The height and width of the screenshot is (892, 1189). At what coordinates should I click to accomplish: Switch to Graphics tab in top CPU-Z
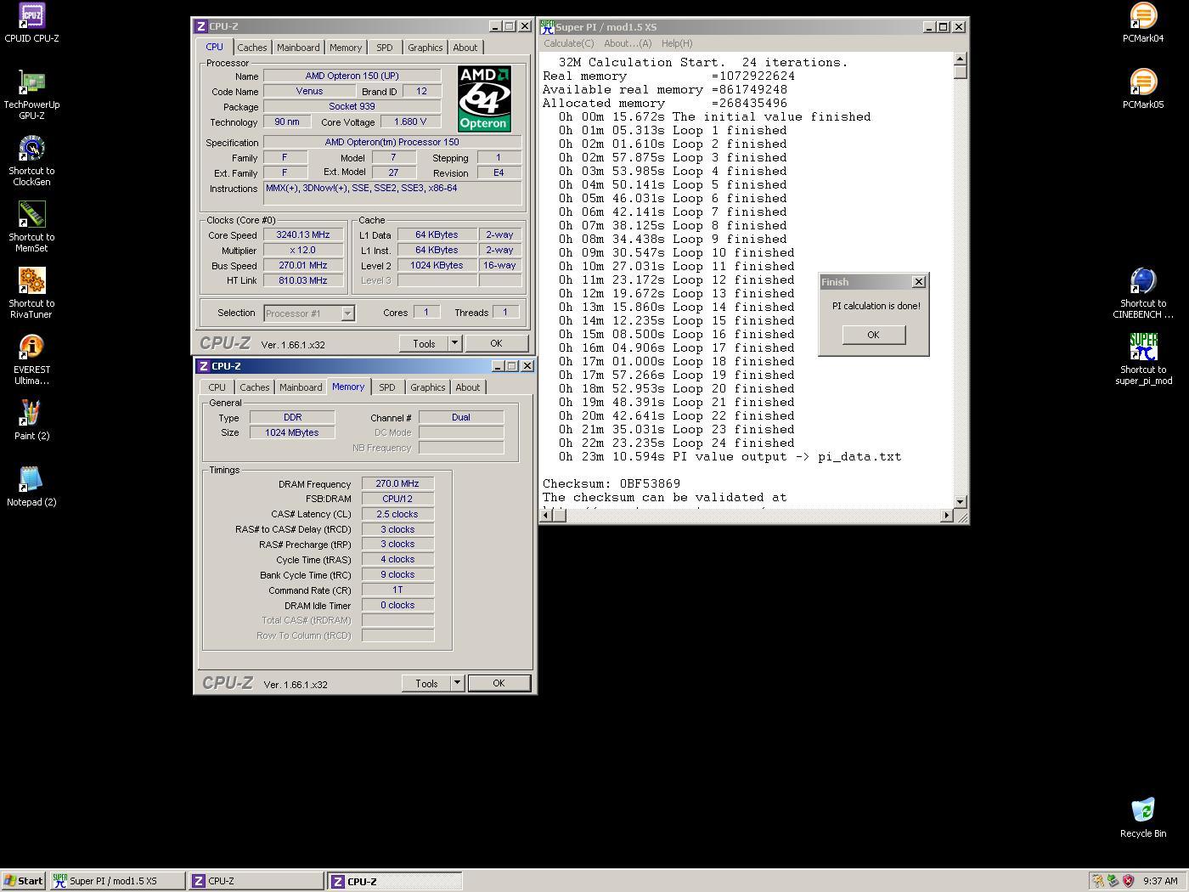[x=425, y=48]
